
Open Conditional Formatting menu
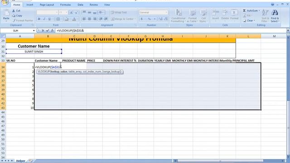point(178,16)
